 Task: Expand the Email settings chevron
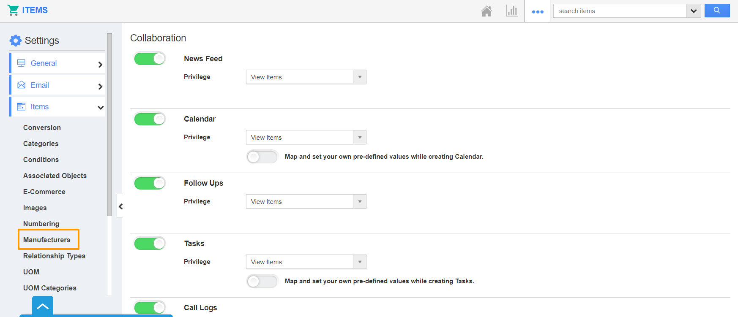tap(100, 87)
